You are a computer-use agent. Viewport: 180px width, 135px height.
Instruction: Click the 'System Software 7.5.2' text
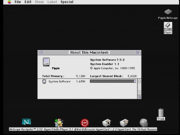pos(107,60)
